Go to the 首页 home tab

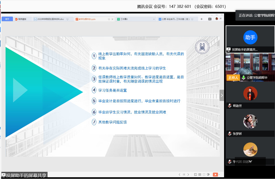[7, 19]
